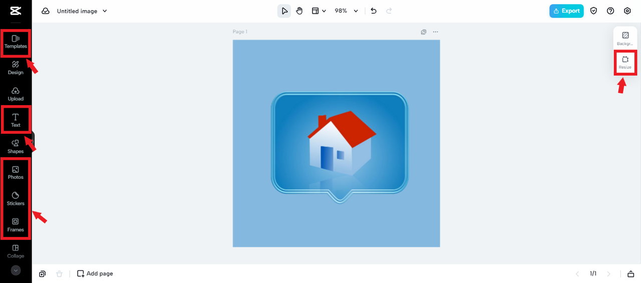The height and width of the screenshot is (283, 641).
Task: Duplicate Page 1 with the copy icon
Action: tap(424, 32)
